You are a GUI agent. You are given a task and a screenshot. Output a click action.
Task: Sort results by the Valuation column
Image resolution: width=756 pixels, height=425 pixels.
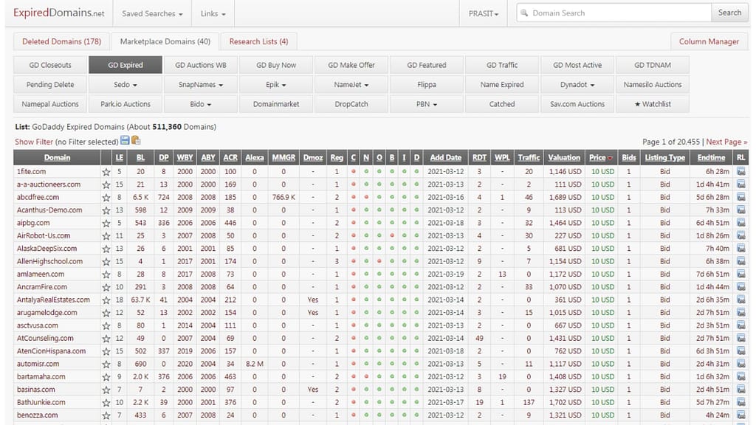pos(564,157)
